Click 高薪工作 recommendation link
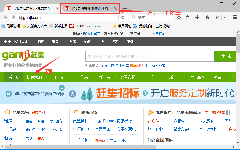The height and width of the screenshot is (150, 240). 107,66
